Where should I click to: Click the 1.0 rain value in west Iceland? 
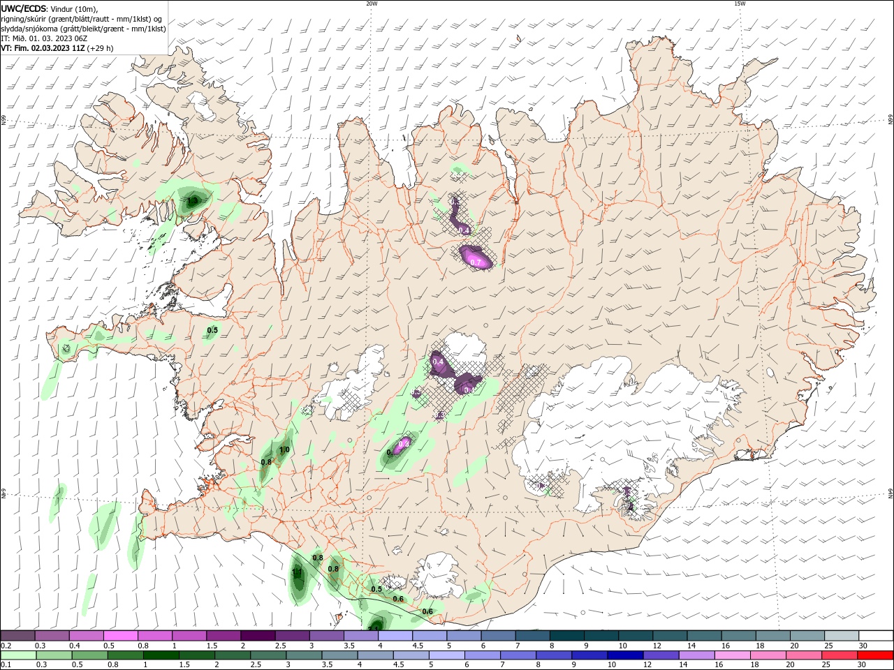[x=284, y=450]
